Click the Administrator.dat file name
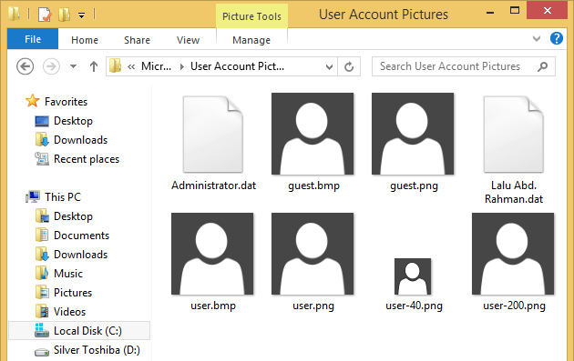Screen dimensions: 574x361 (213, 186)
